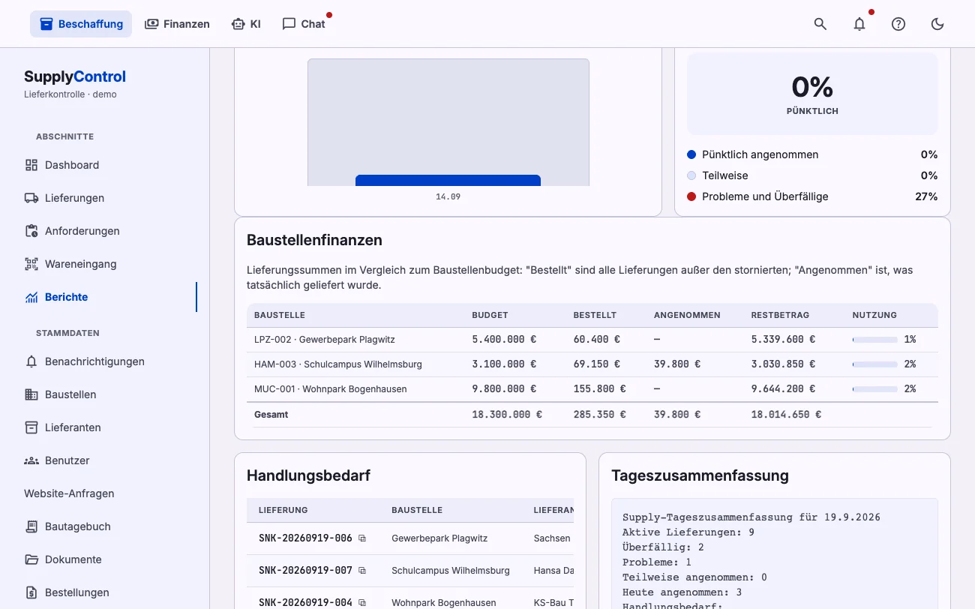
Task: Select row HAM-003 · Schulcampus Wilhelmsburg
Action: [592, 364]
